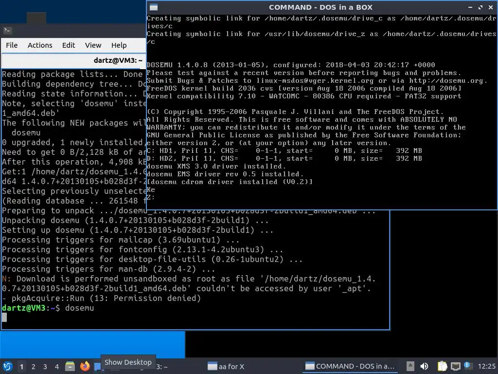
Task: Launch Firefox from the panel
Action: pyautogui.click(x=85, y=366)
